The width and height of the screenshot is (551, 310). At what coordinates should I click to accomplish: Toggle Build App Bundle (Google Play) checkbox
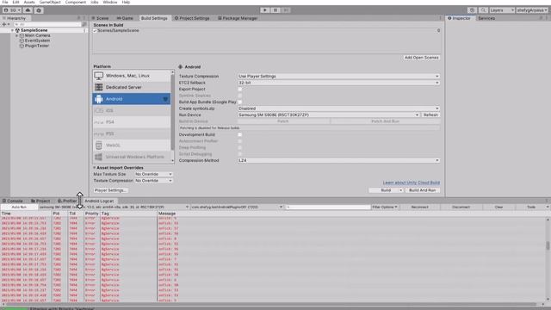239,102
